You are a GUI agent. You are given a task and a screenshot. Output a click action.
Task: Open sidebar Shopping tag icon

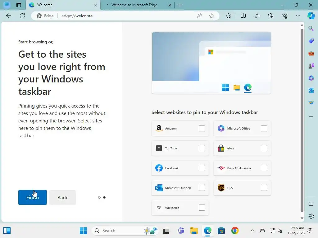click(311, 41)
